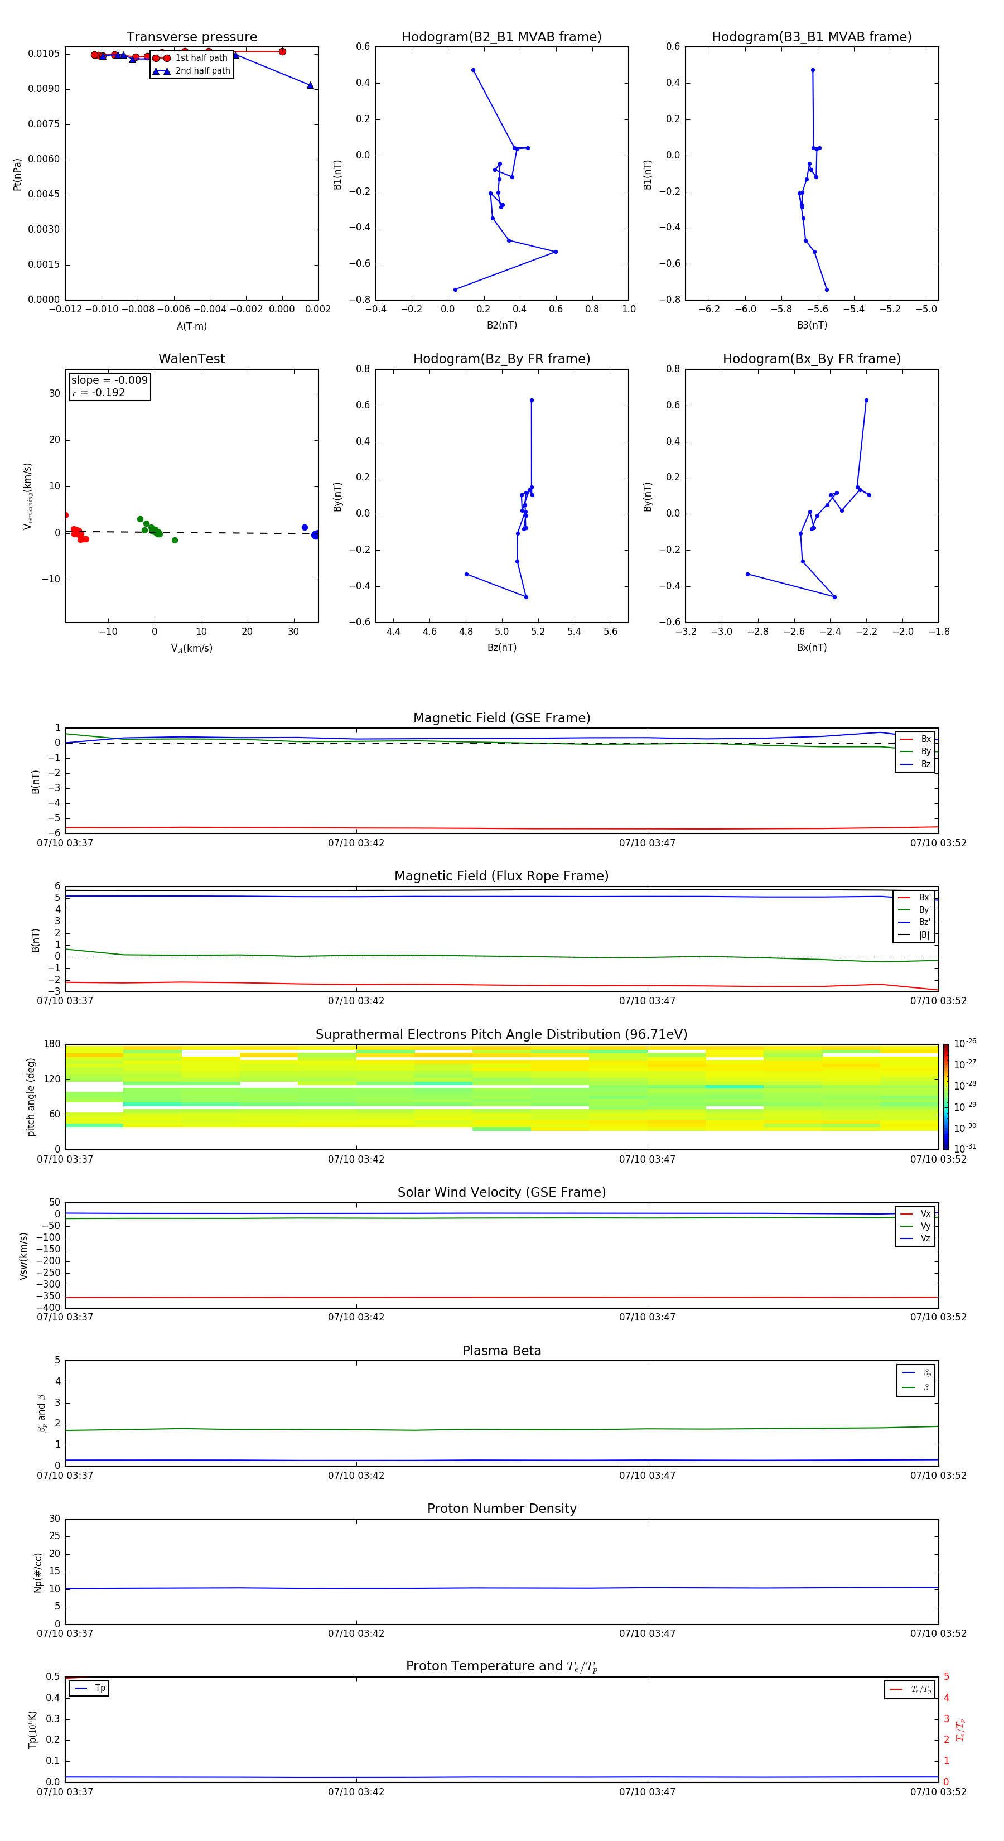Click the Walen test V_A(km/s) axis label
The height and width of the screenshot is (1841, 1004).
point(191,648)
